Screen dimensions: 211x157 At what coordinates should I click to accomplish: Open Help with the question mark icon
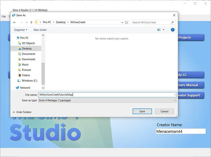173,30
